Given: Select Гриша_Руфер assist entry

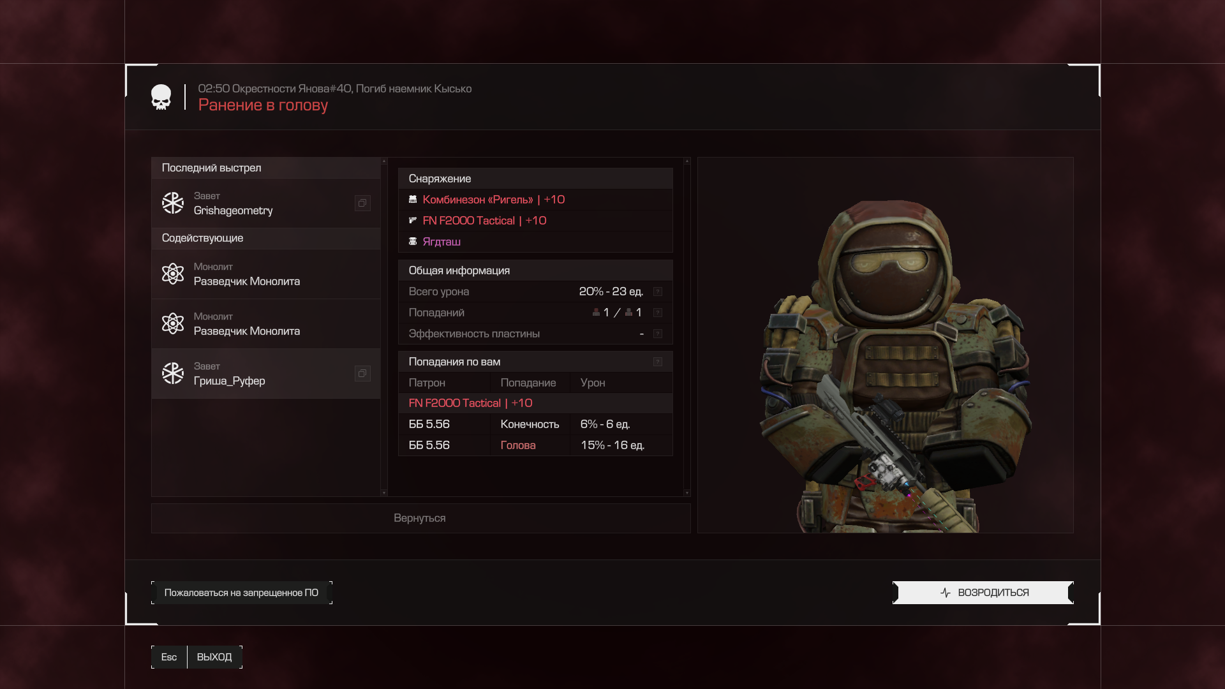Looking at the screenshot, I should click(266, 373).
